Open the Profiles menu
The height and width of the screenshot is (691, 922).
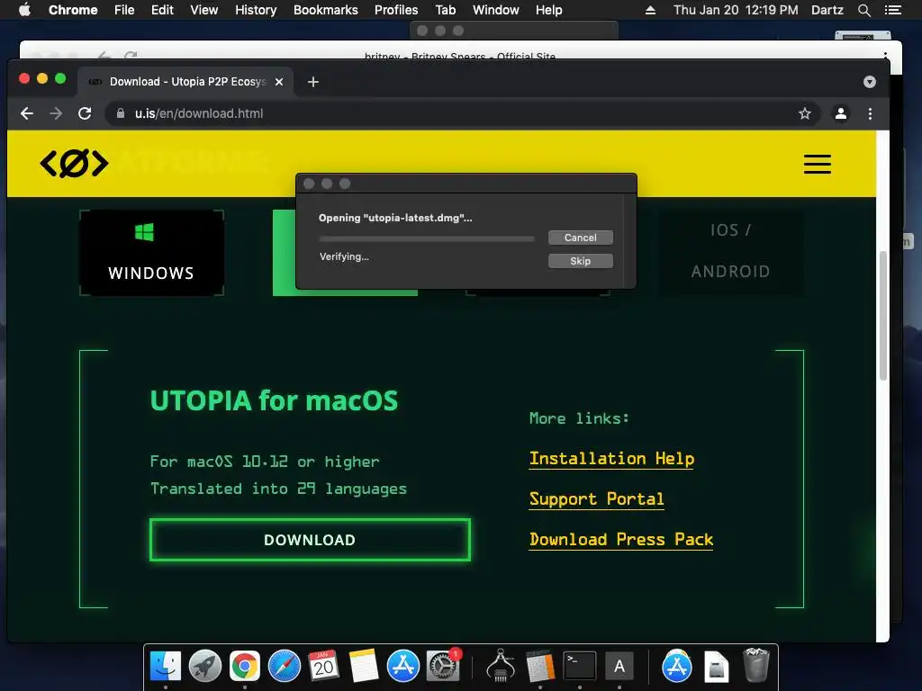click(x=396, y=10)
